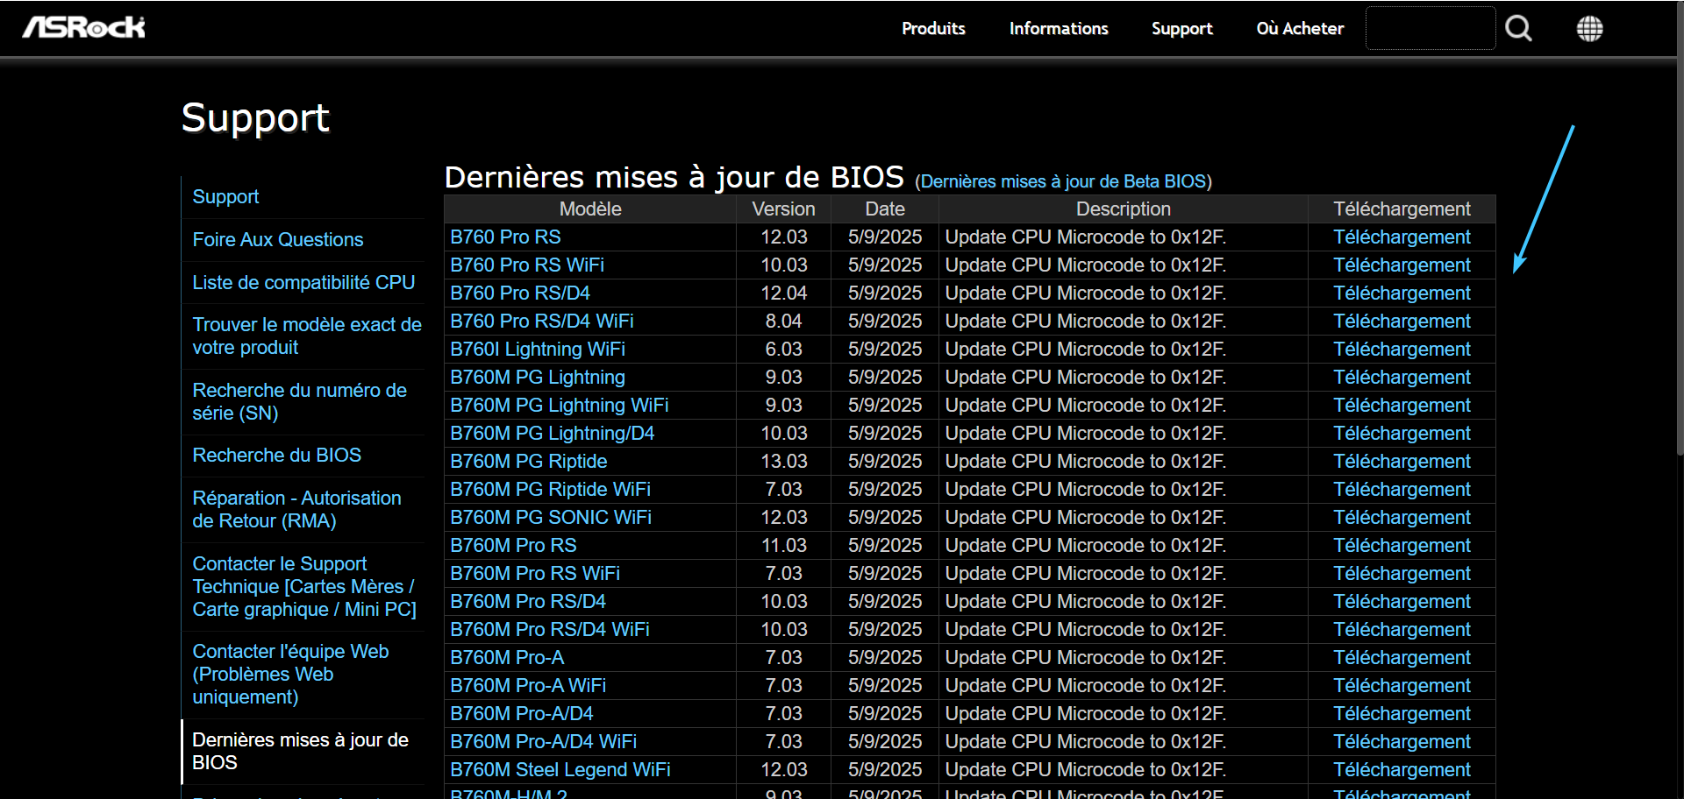Open the B760M PG Lightning/D4 link
1684x799 pixels.
coord(553,434)
